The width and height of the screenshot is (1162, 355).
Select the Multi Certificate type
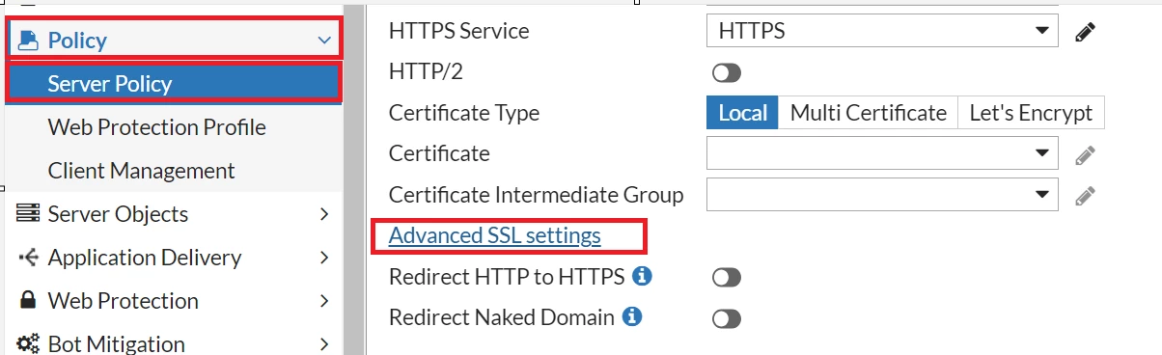(x=868, y=113)
